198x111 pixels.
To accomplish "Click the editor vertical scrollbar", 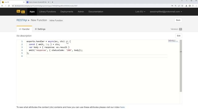I will 181,66.
